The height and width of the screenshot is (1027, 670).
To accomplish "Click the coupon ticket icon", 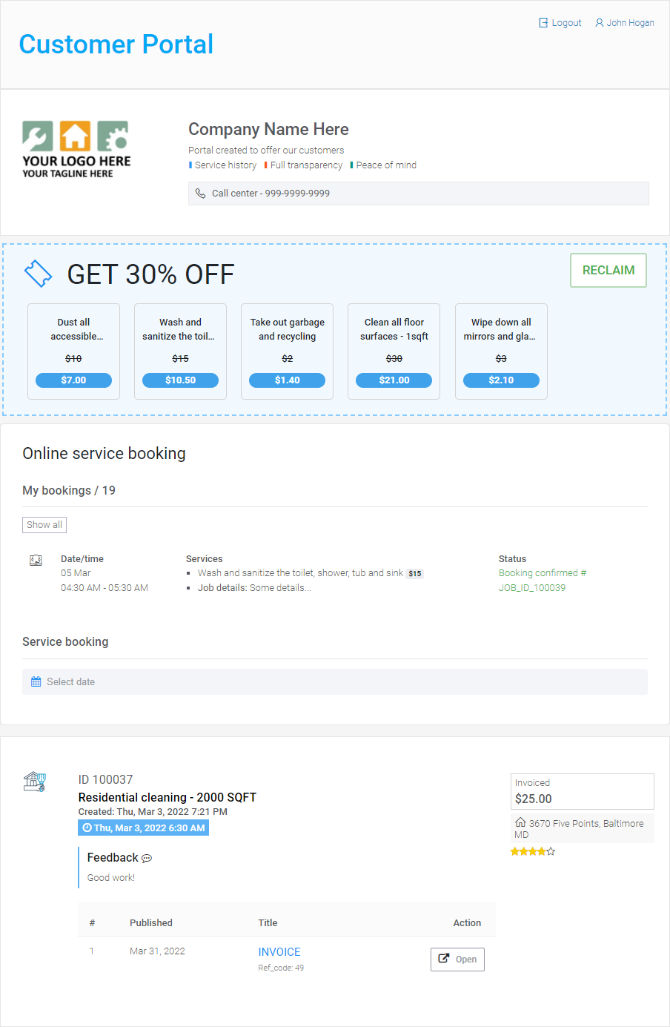I will pos(39,274).
